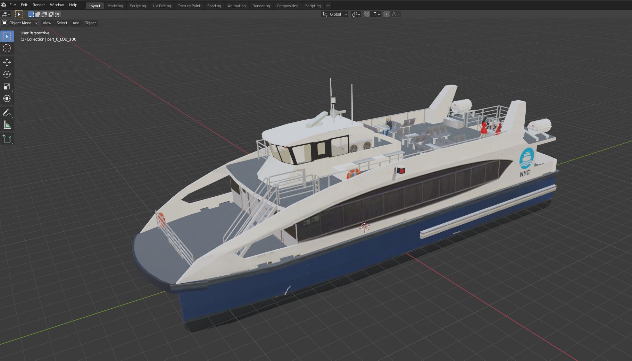
Task: Open the snapping options dropdown
Action: click(x=376, y=14)
